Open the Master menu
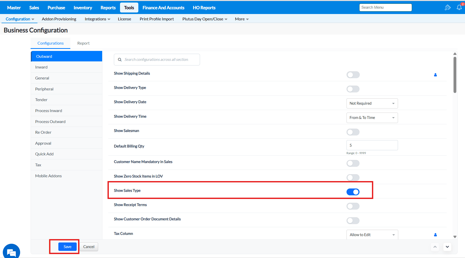 (14, 8)
